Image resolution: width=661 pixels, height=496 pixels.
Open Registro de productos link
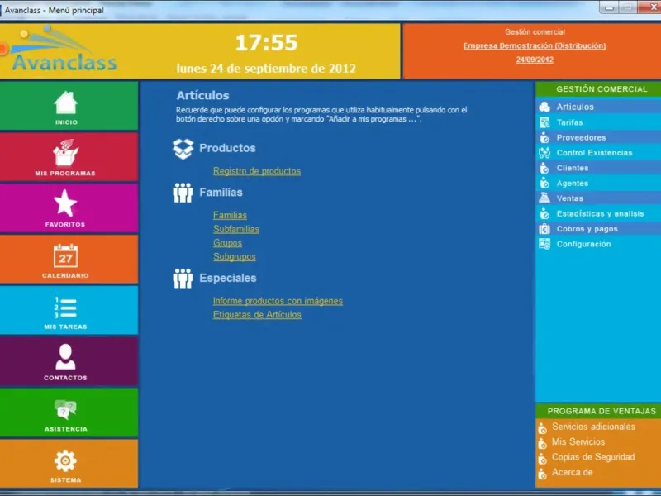tap(257, 171)
